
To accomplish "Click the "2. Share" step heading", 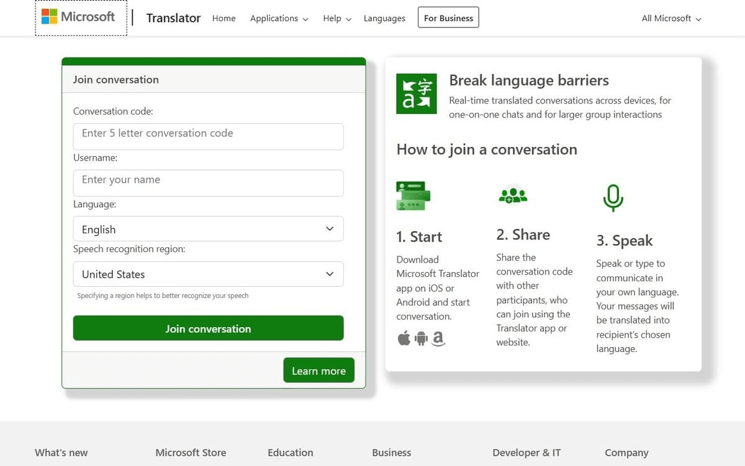I will click(523, 235).
